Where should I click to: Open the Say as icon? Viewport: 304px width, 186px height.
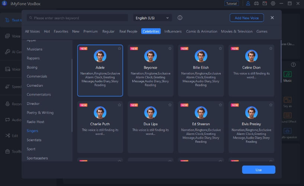(288, 100)
